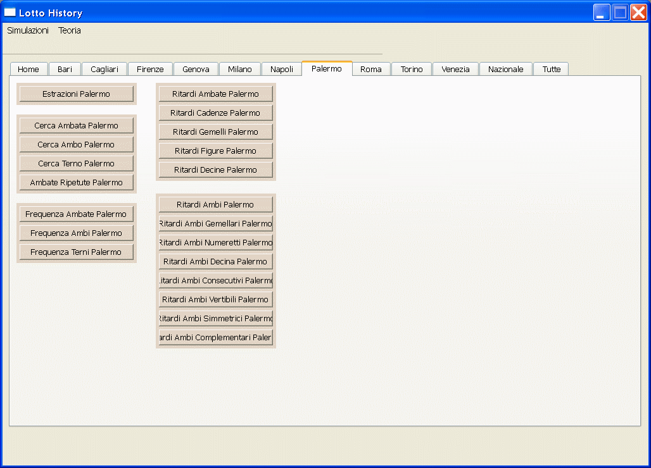
Task: Select the Venezia tab
Action: click(x=455, y=70)
